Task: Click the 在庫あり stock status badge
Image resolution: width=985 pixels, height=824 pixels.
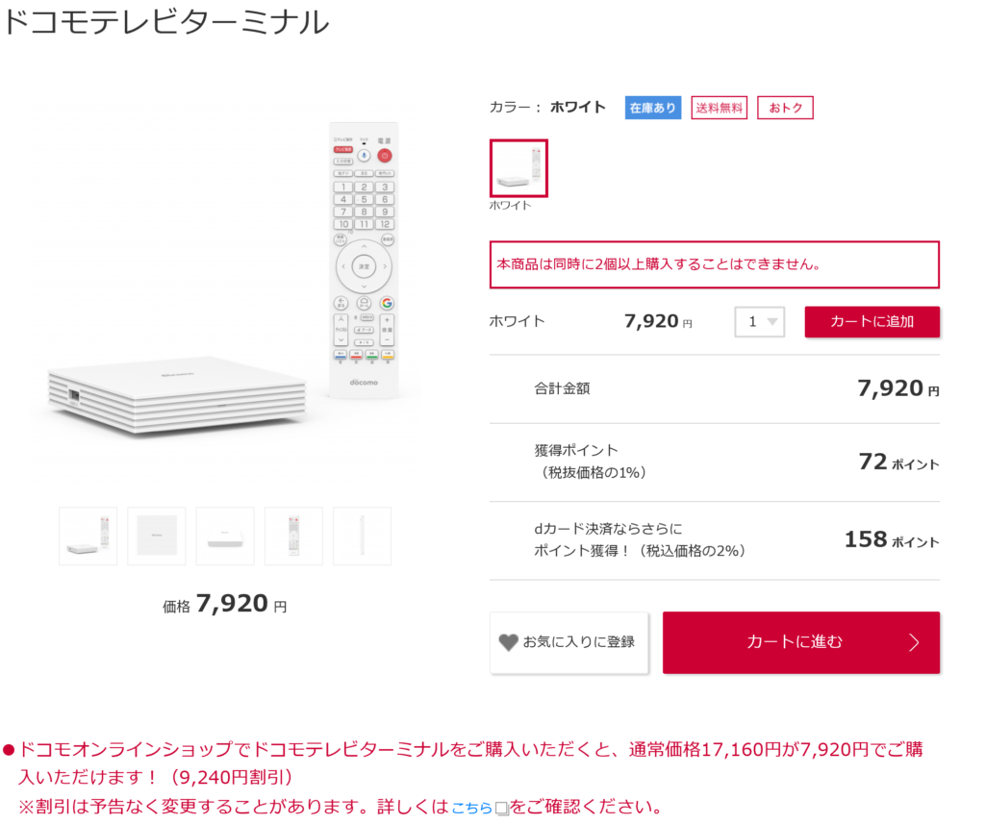Action: click(x=652, y=108)
